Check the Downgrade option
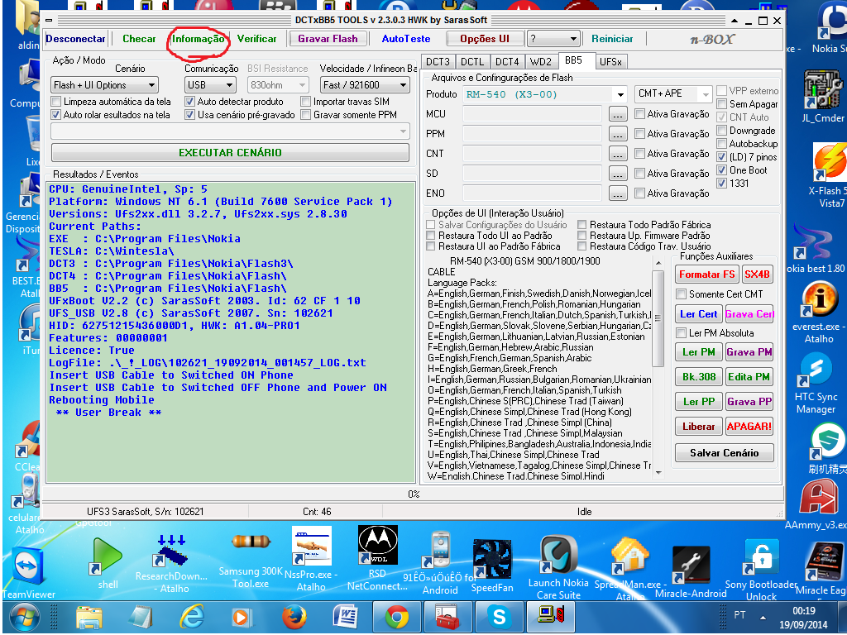Screen dimensions: 847x635 (721, 131)
